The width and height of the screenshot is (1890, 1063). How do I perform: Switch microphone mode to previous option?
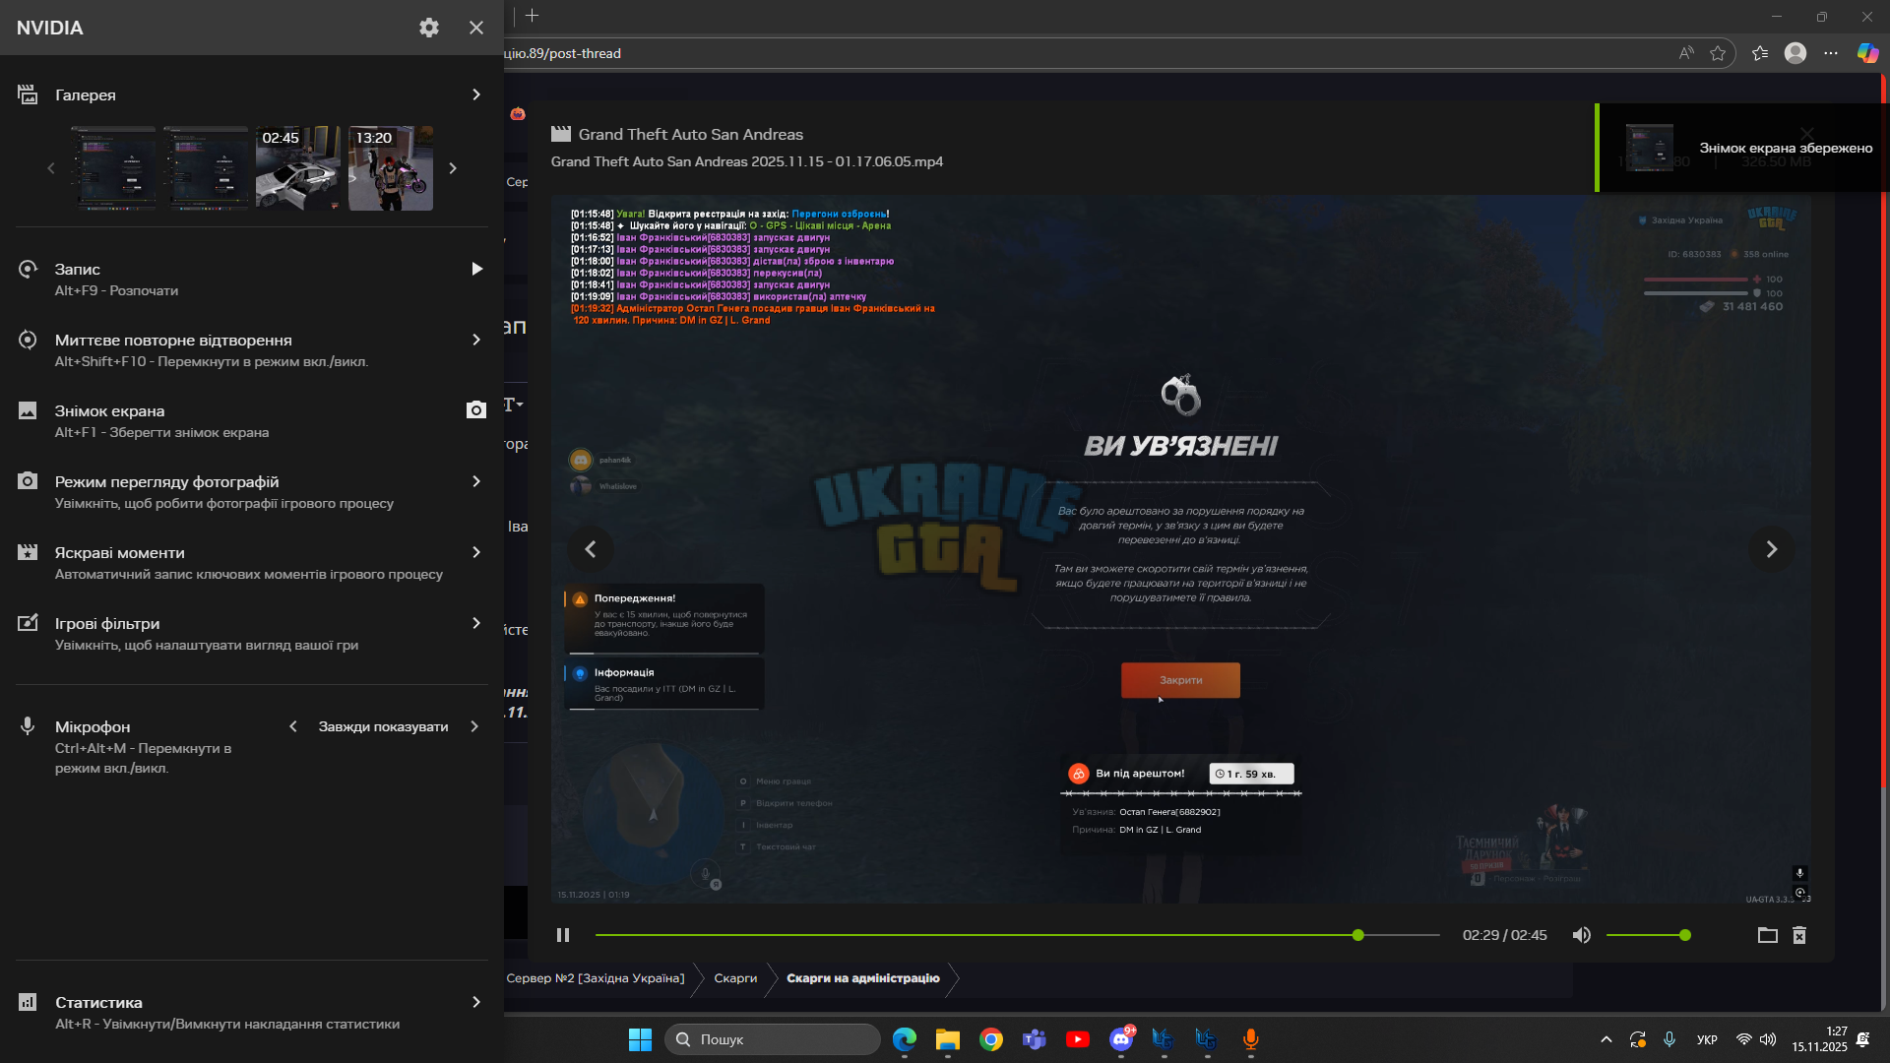[x=292, y=726]
